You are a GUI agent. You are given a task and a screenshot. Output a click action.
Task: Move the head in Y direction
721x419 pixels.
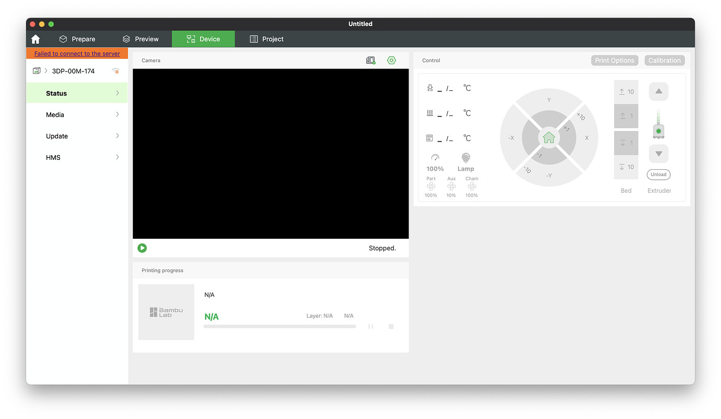coord(549,100)
